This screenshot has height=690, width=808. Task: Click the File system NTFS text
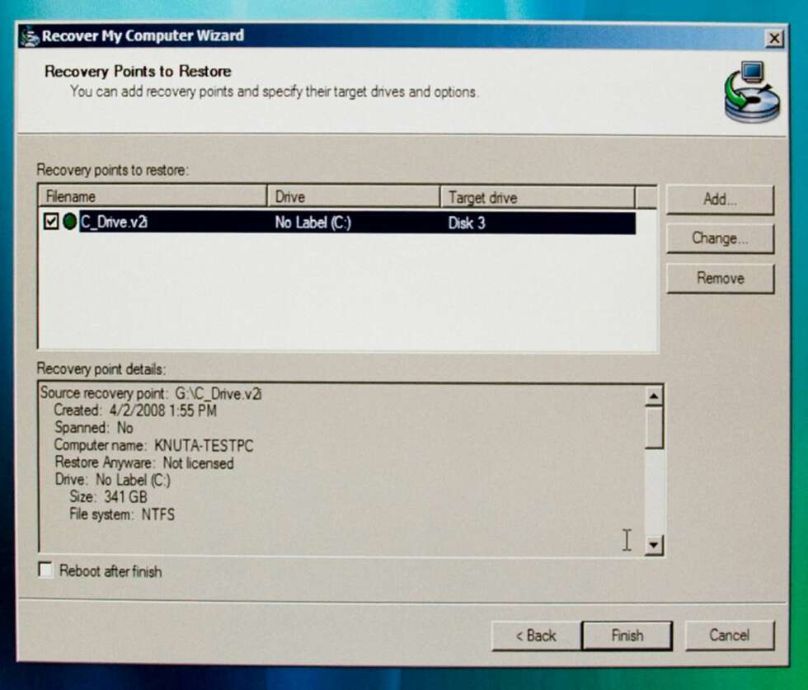point(122,514)
